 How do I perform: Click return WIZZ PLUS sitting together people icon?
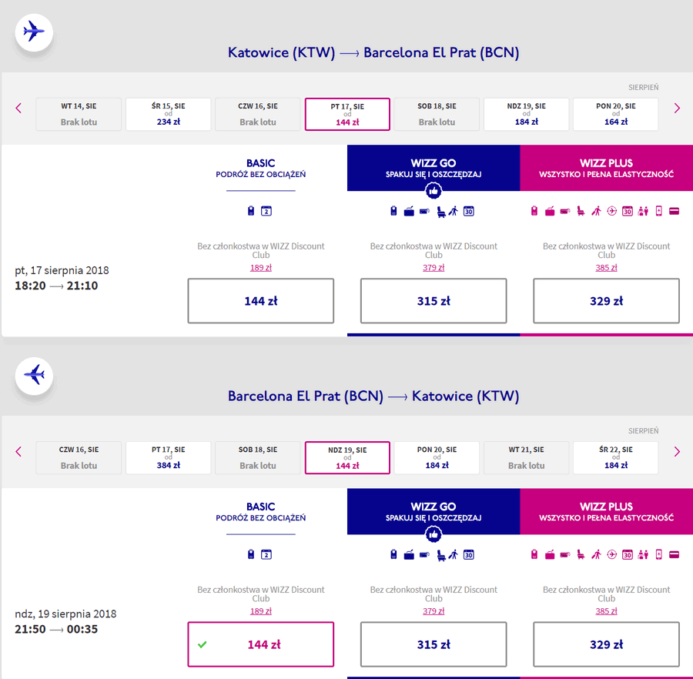point(643,554)
